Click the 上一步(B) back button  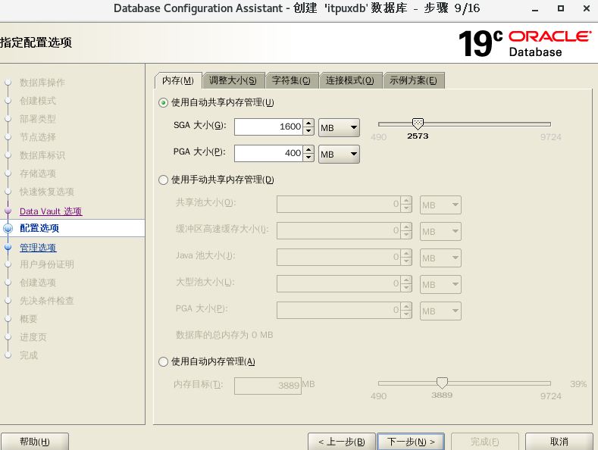point(342,442)
